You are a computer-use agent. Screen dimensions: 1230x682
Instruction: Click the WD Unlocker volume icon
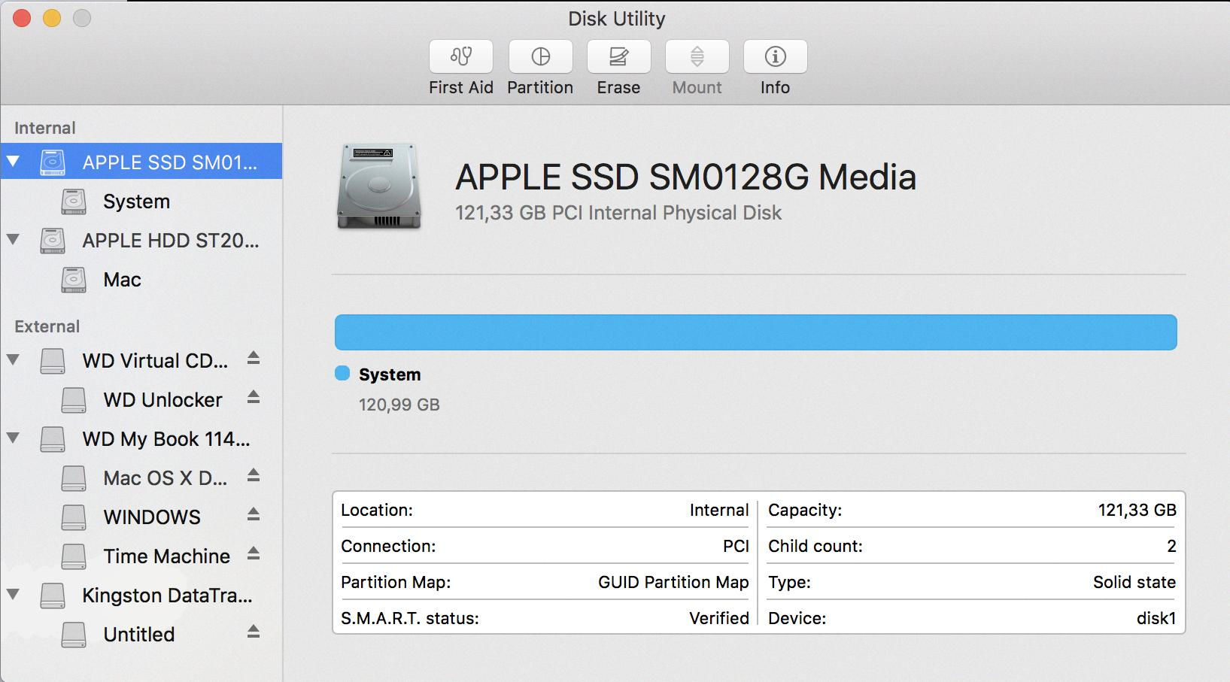74,400
